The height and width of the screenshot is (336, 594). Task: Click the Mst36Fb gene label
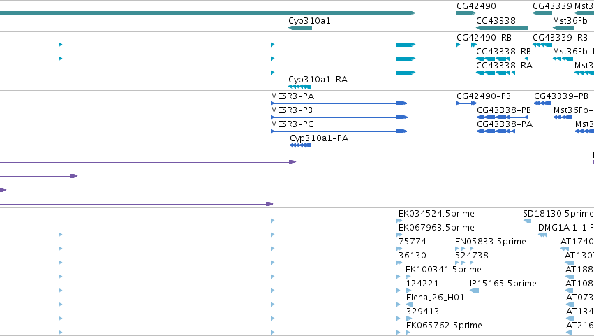(x=570, y=21)
